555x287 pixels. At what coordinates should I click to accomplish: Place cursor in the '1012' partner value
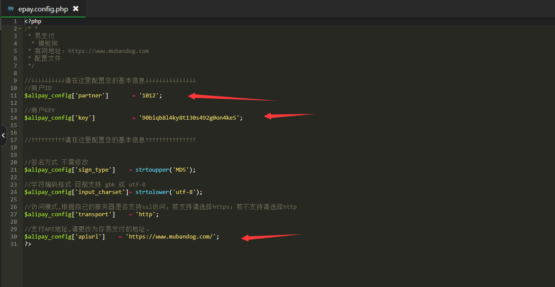tap(149, 96)
